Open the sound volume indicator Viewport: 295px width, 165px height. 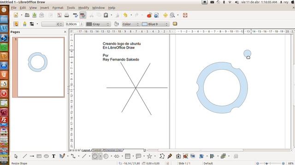tap(236, 2)
